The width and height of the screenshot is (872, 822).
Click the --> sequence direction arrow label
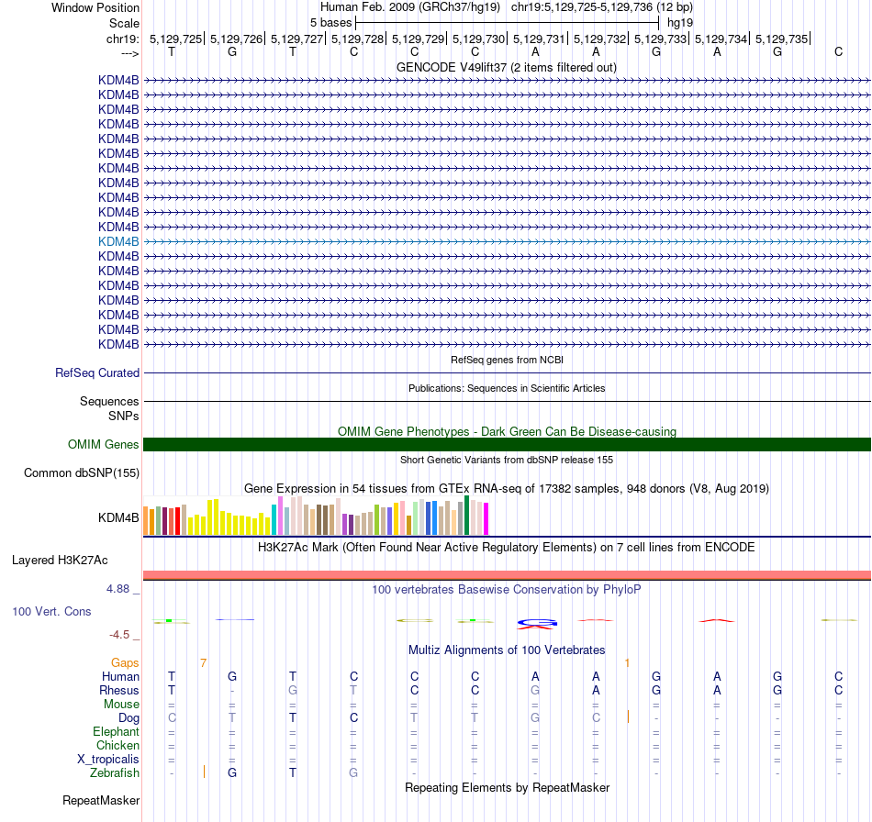(x=130, y=53)
